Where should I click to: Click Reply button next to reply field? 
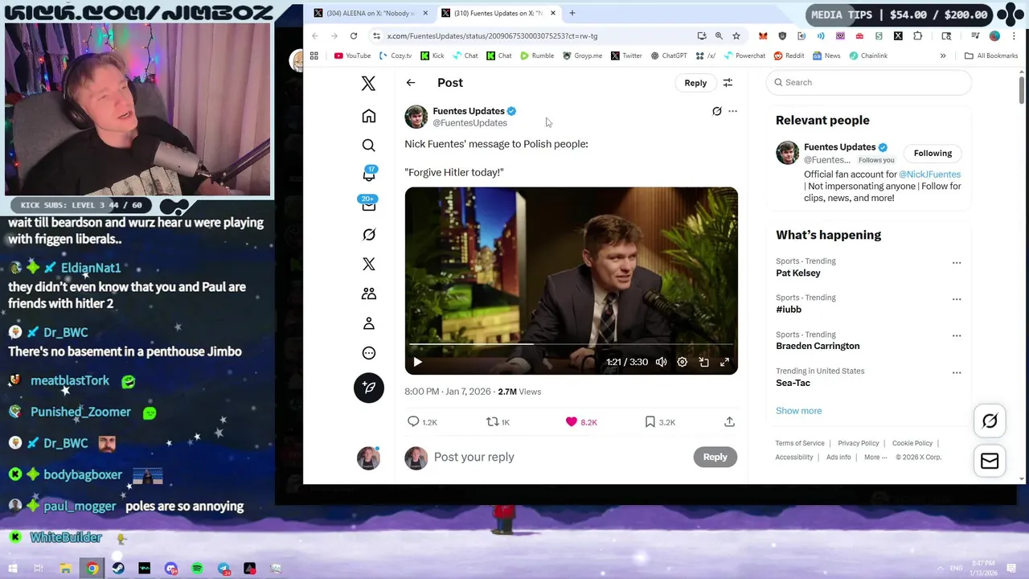(x=715, y=457)
